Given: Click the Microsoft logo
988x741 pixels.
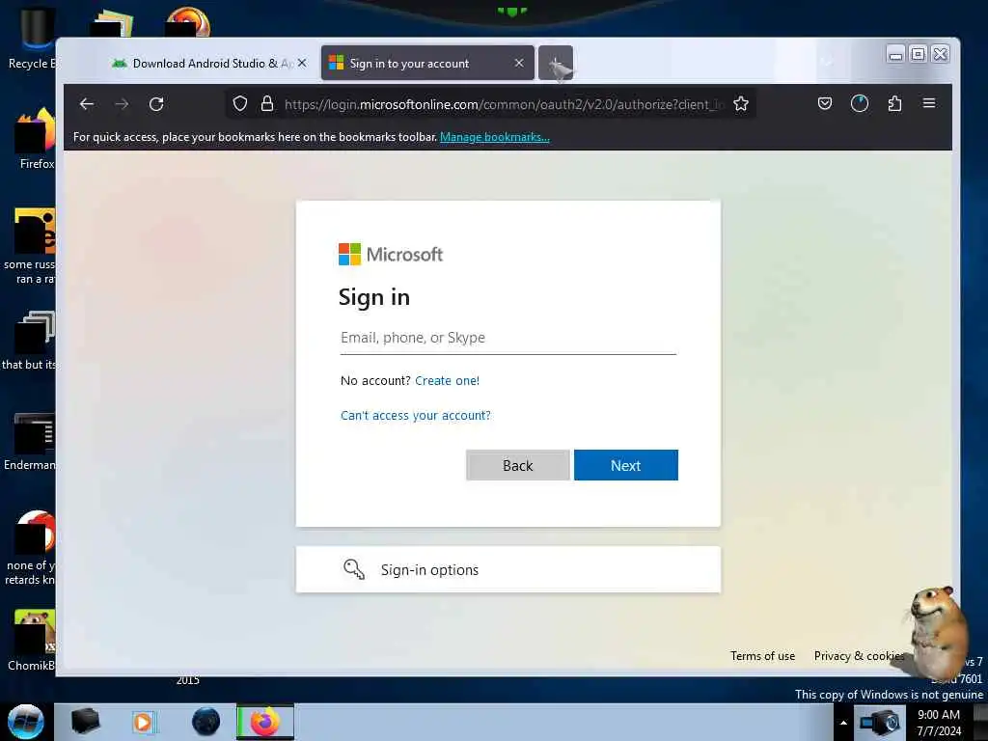Looking at the screenshot, I should [x=391, y=255].
